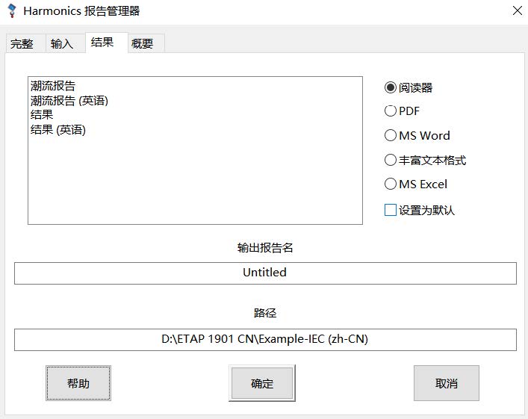Screen dimensions: 528x419
Task: Choose PDF as output format
Action: (391, 111)
